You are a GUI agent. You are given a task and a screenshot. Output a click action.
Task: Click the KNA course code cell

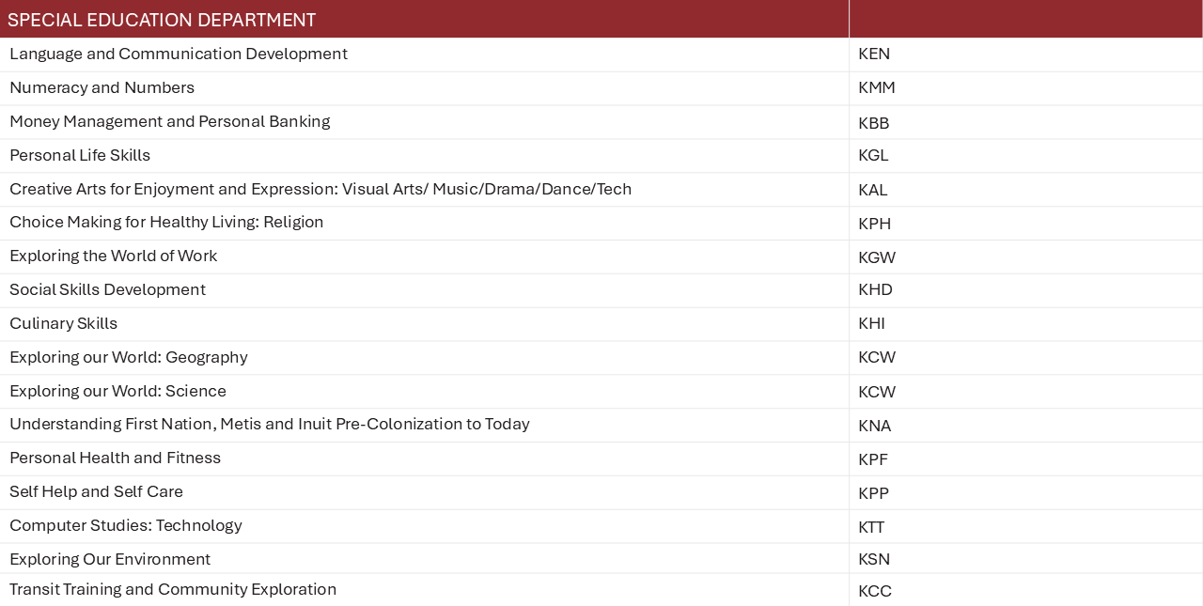1025,426
